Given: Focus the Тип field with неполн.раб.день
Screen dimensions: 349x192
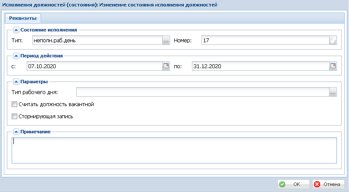Looking at the screenshot, I should pos(97,40).
